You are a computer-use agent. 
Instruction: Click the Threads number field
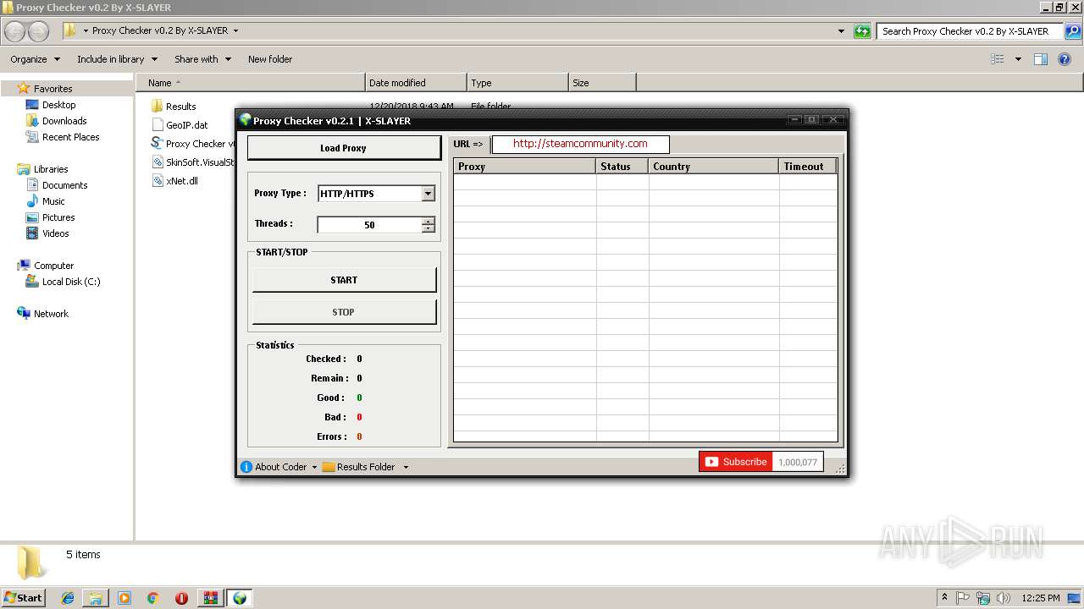(369, 225)
